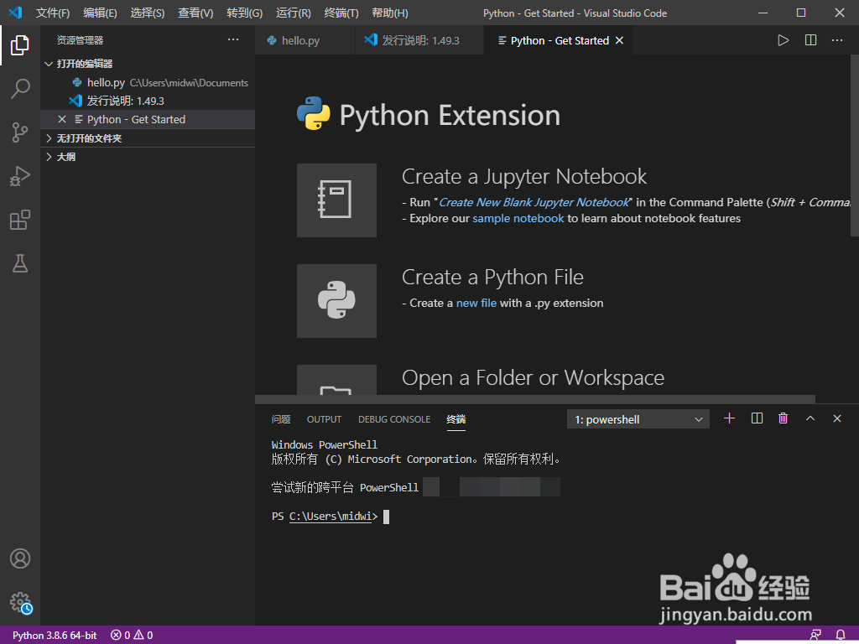Image resolution: width=859 pixels, height=644 pixels.
Task: Click errors and warnings count in status bar
Action: pyautogui.click(x=132, y=636)
